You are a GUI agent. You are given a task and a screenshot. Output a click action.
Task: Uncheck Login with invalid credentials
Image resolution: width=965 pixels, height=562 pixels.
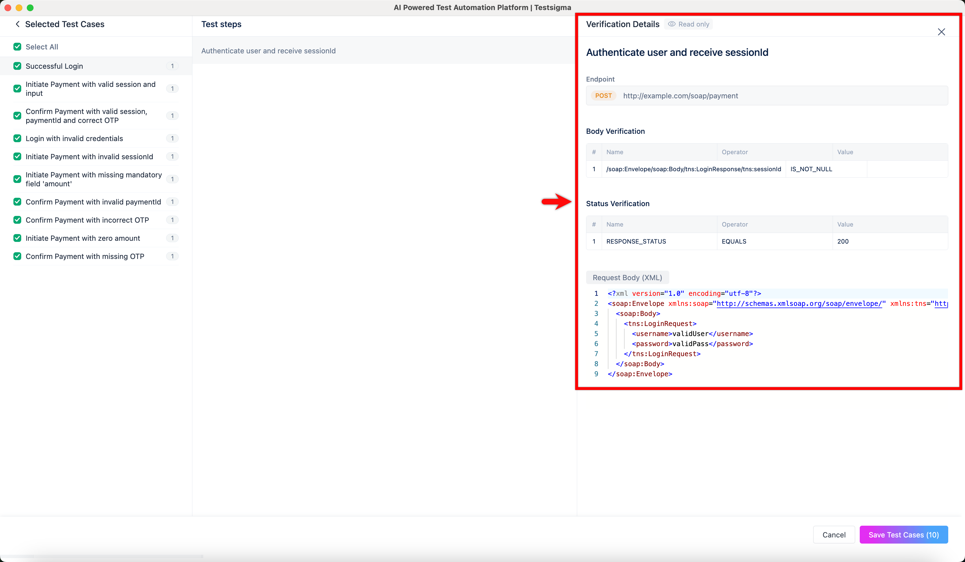17,138
